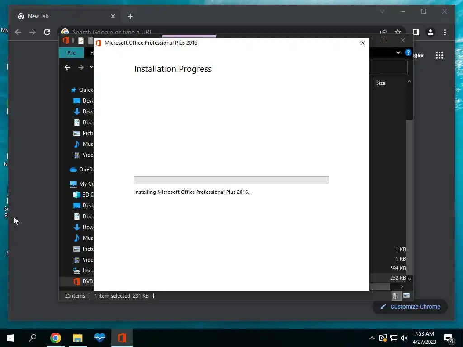
Task: Open the Chrome profile icon
Action: click(430, 32)
